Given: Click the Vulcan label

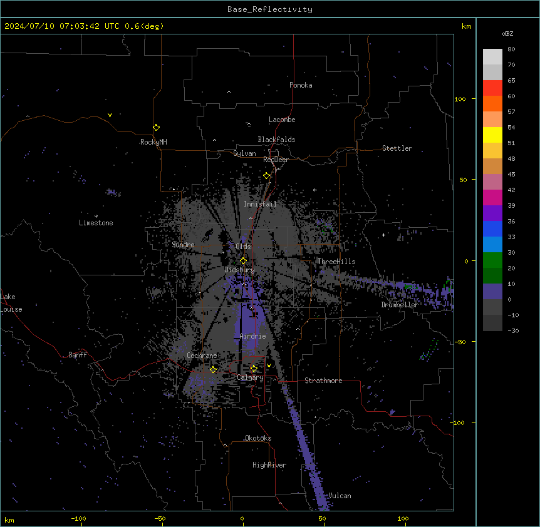Looking at the screenshot, I should (340, 496).
